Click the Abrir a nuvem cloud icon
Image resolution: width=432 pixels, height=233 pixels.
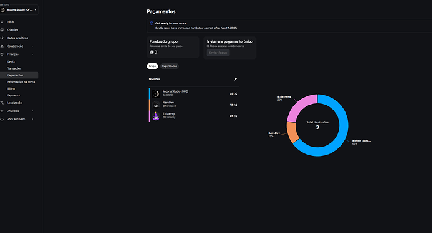pos(2,119)
